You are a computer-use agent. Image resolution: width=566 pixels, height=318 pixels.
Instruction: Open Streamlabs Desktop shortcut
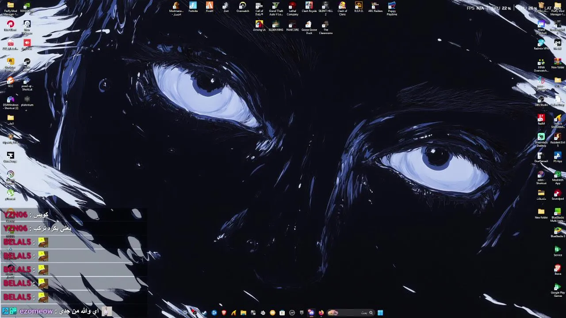click(541, 140)
